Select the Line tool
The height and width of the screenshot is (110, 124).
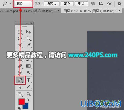(28, 87)
